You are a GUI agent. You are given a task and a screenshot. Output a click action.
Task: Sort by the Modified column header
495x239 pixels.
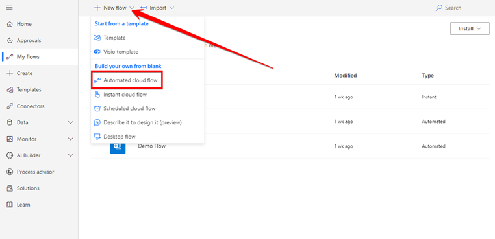pos(346,76)
